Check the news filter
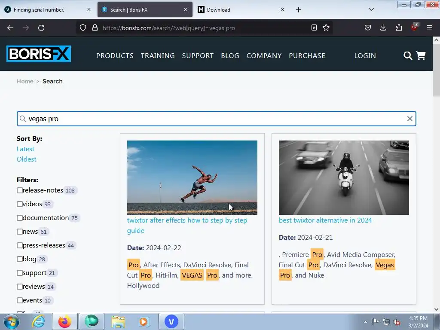The image size is (440, 330). (x=20, y=232)
